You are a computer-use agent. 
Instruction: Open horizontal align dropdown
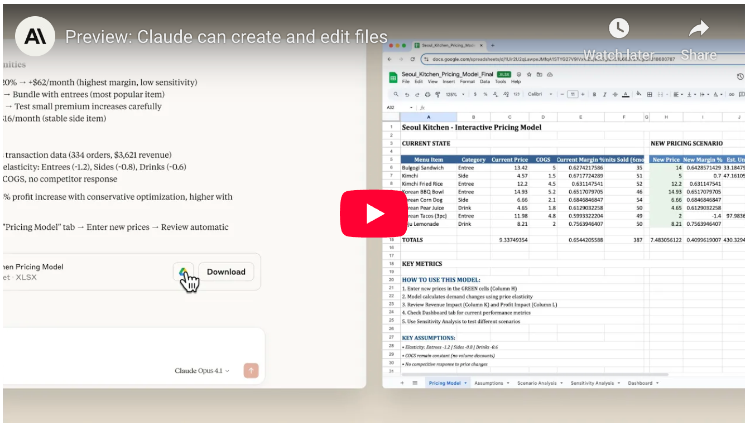677,94
